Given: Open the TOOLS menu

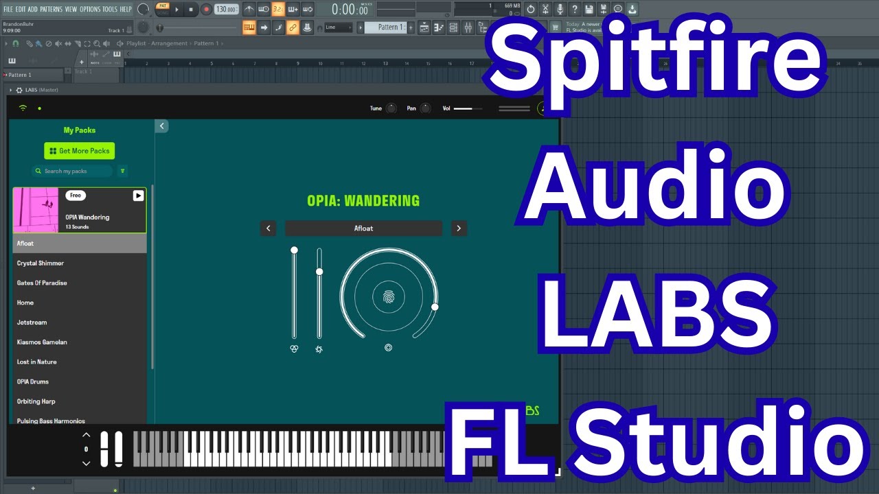Looking at the screenshot, I should [x=110, y=9].
